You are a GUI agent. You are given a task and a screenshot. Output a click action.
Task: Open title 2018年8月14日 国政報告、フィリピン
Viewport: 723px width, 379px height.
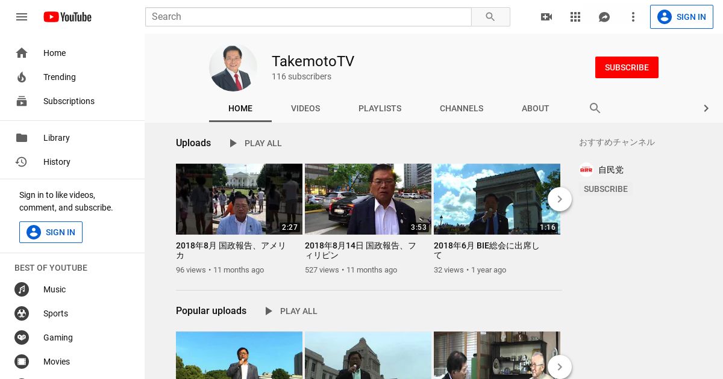[360, 250]
